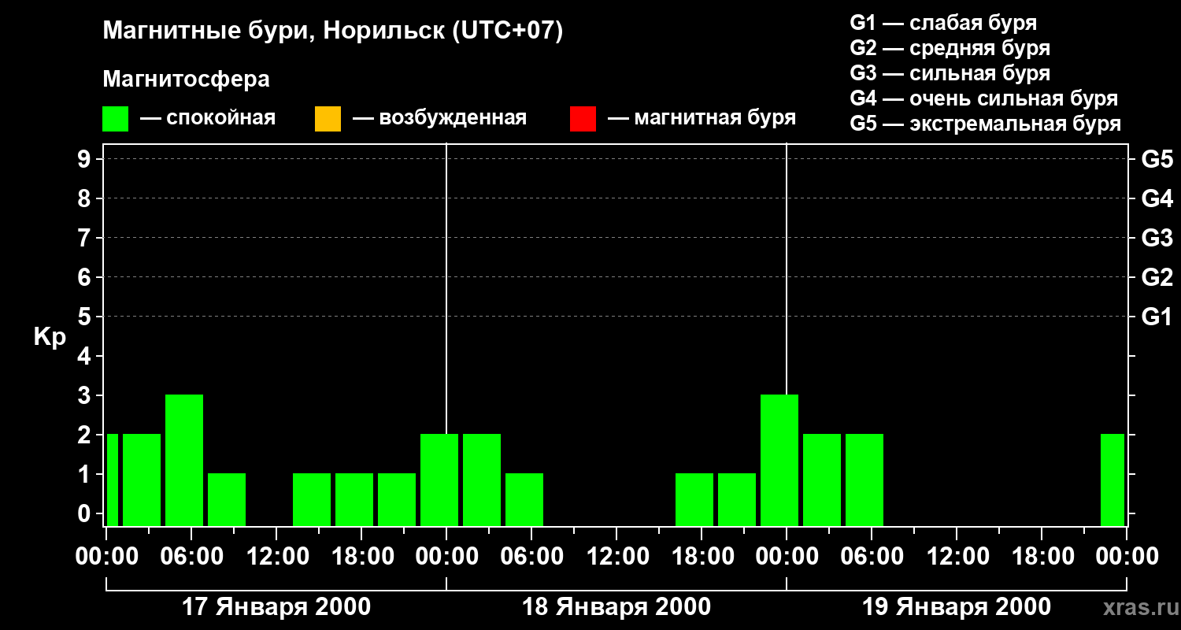This screenshot has width=1181, height=630.
Task: Click the G1 label on the right axis
Action: 1157,317
